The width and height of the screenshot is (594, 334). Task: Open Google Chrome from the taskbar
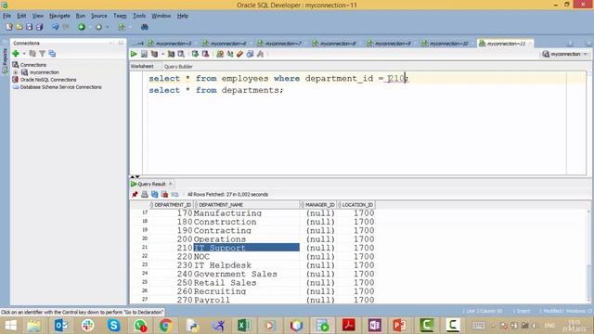click(x=165, y=326)
